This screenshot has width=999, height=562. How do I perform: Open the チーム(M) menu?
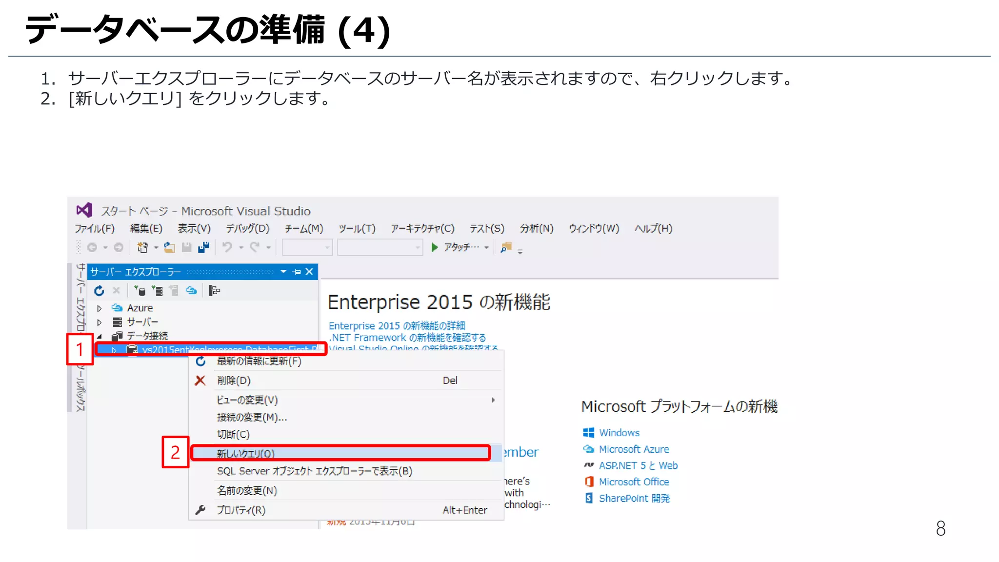pos(304,228)
